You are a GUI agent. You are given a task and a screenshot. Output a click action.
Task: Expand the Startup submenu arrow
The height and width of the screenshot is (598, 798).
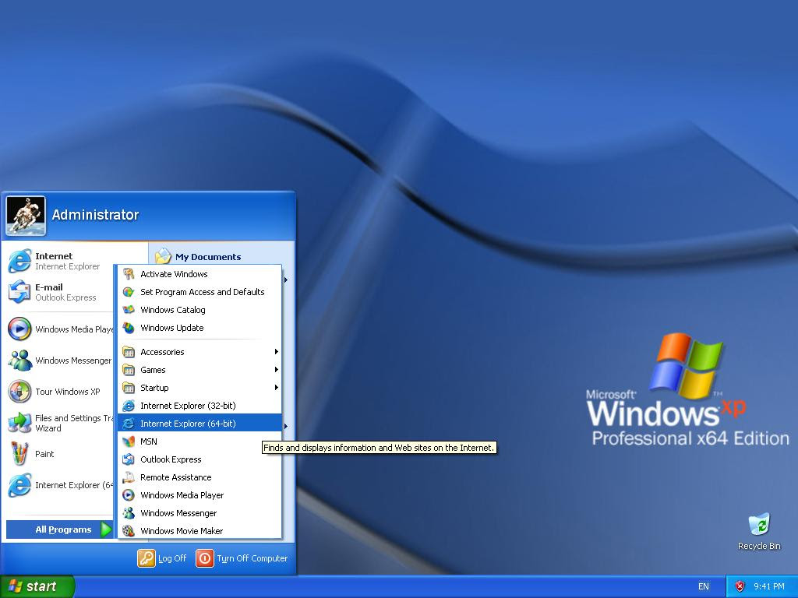[x=277, y=388]
